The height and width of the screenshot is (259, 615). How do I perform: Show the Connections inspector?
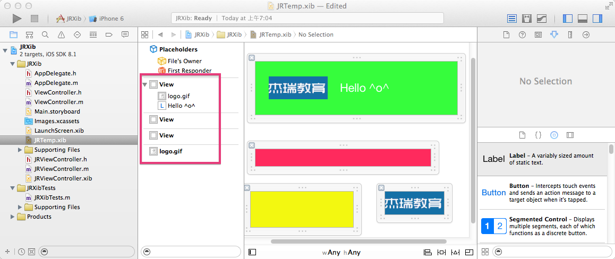[x=586, y=34]
